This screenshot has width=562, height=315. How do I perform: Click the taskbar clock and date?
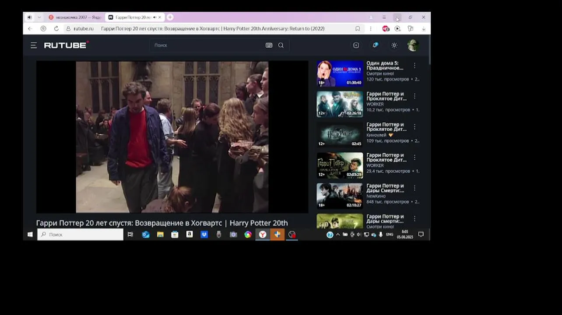point(405,234)
